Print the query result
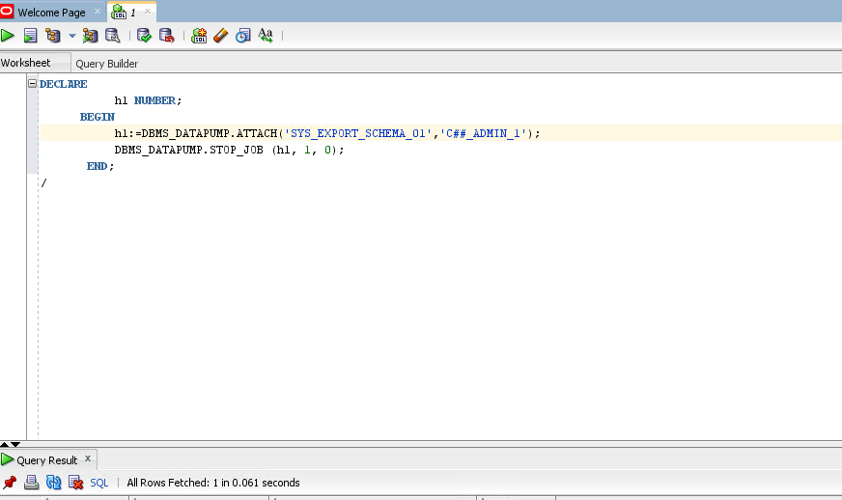The image size is (842, 500). coord(31,483)
